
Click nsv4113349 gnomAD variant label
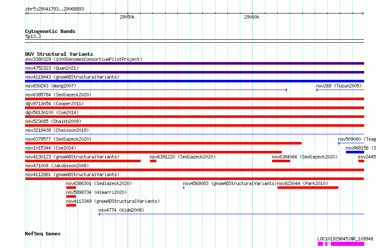click(x=113, y=201)
